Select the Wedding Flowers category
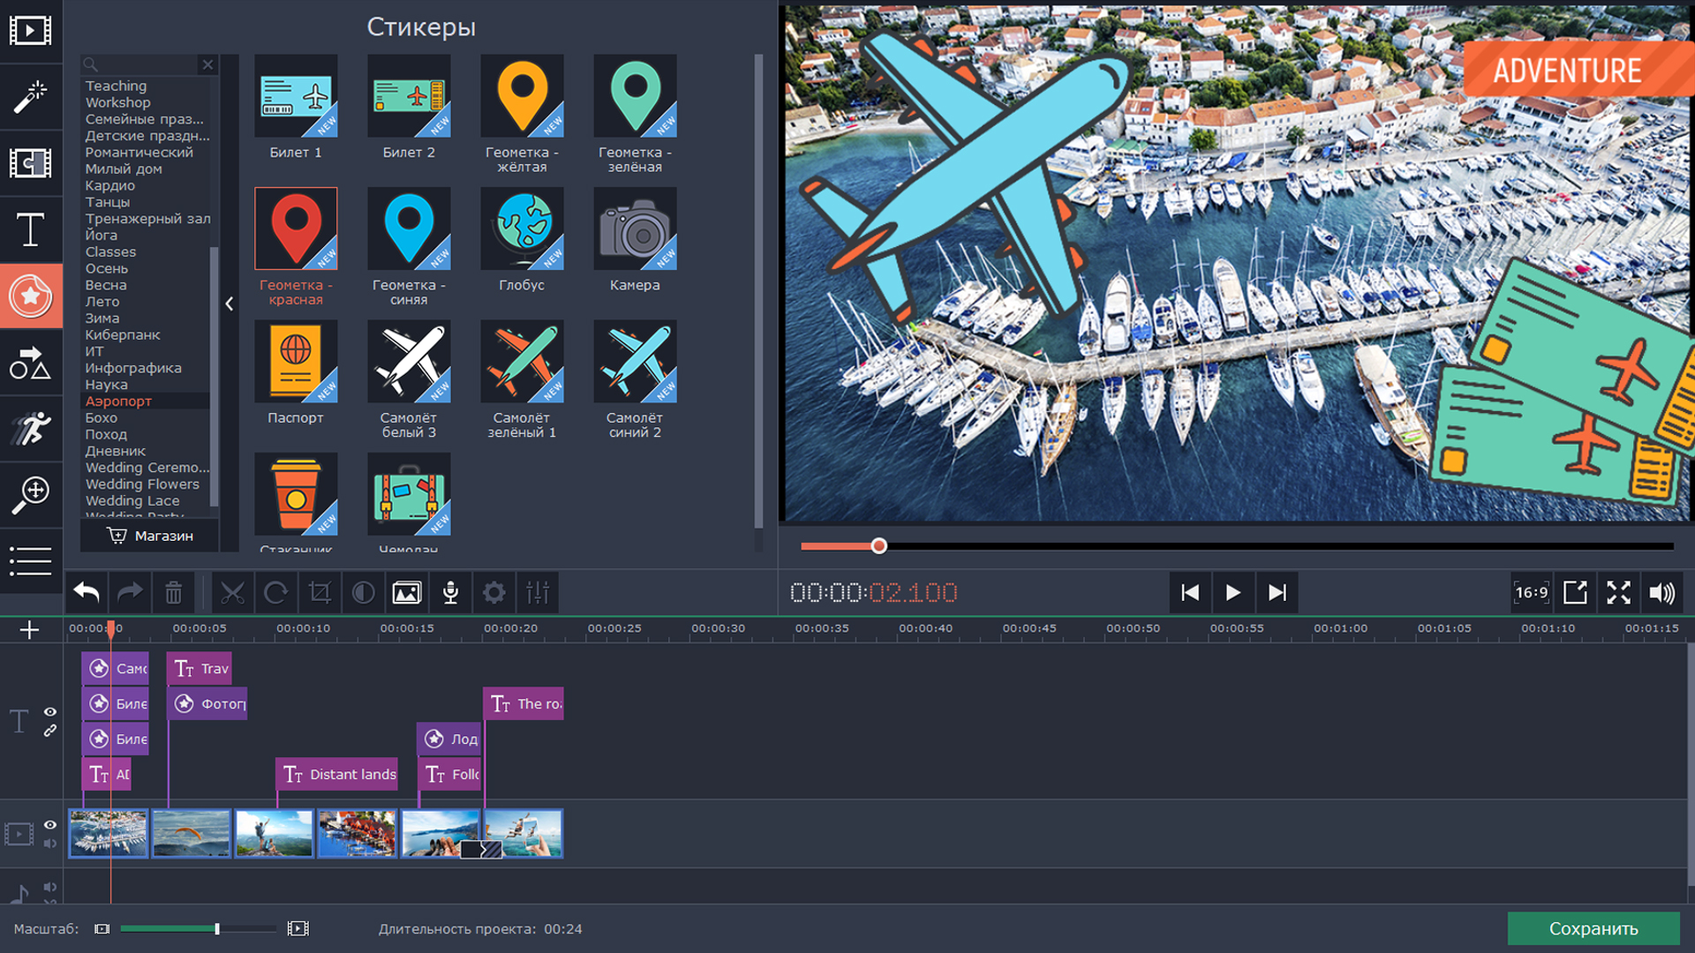The image size is (1695, 953). pyautogui.click(x=142, y=484)
